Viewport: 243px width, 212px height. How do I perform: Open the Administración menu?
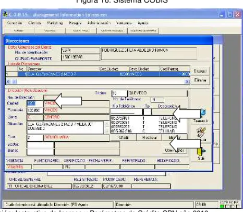click(99, 23)
